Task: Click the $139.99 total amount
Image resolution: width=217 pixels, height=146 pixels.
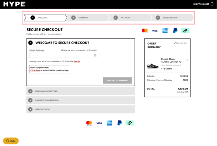Action: tap(183, 89)
